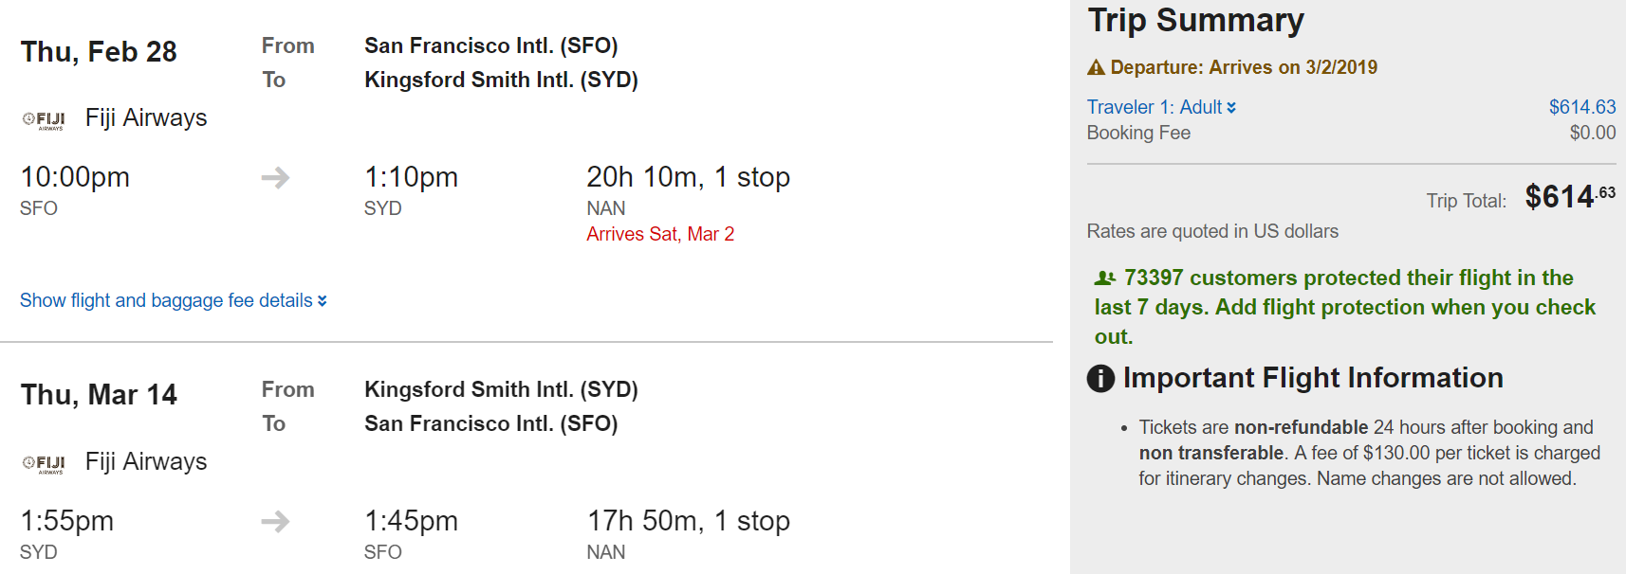Click the 17h 50m, 1 stop duration
Viewport: 1626px width, 574px height.
(x=688, y=521)
